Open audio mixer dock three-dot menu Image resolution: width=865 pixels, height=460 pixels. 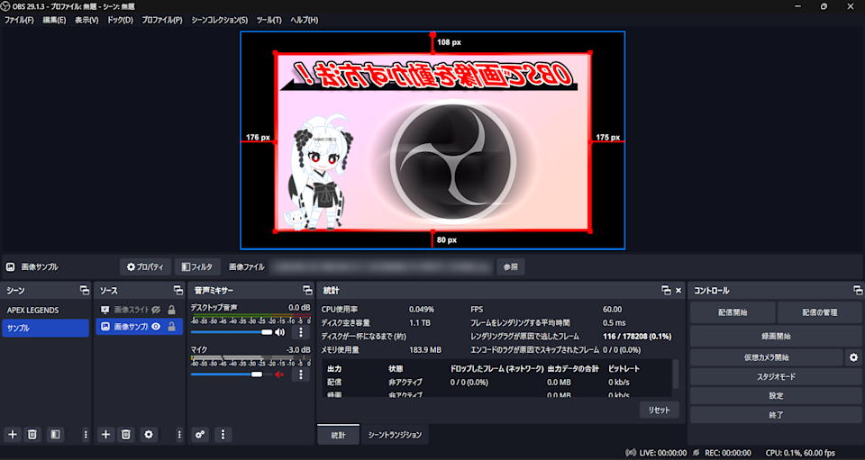point(223,435)
